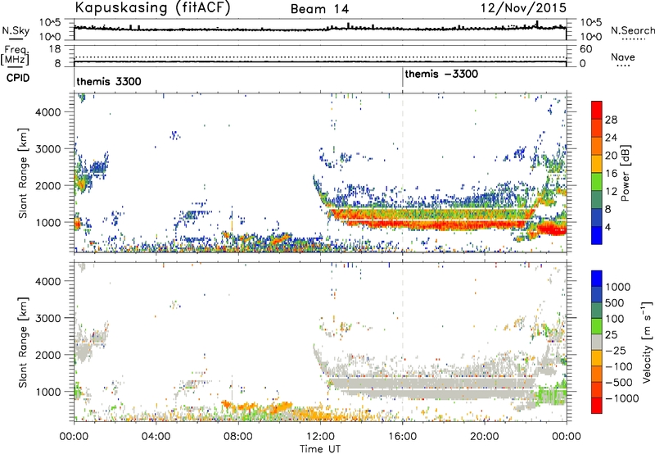Click the -1000 value on velocity colorbar

[622, 398]
